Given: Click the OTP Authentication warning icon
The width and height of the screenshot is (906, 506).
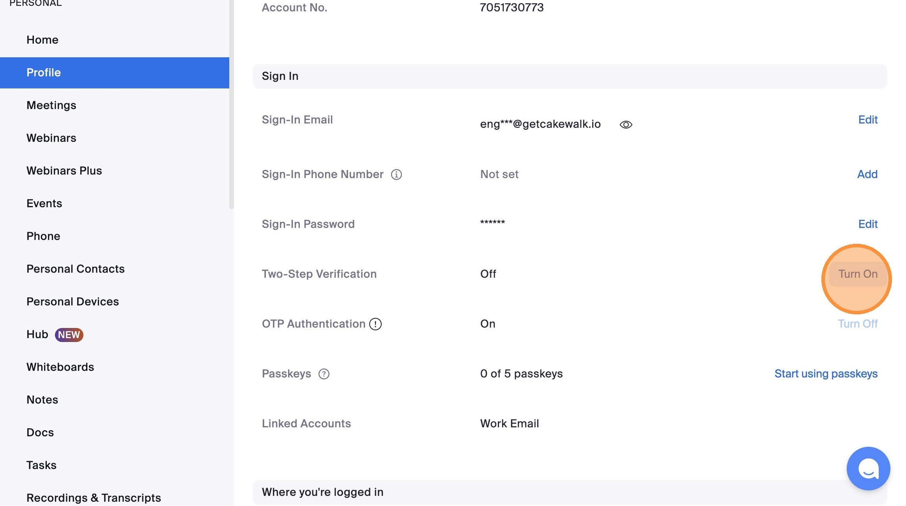Looking at the screenshot, I should (x=376, y=324).
